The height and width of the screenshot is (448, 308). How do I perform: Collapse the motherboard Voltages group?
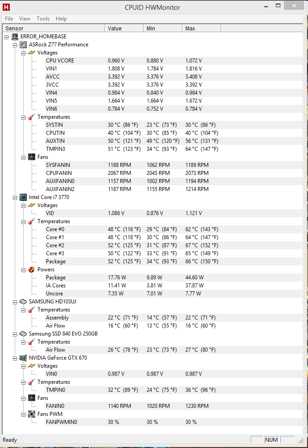pyautogui.click(x=24, y=53)
